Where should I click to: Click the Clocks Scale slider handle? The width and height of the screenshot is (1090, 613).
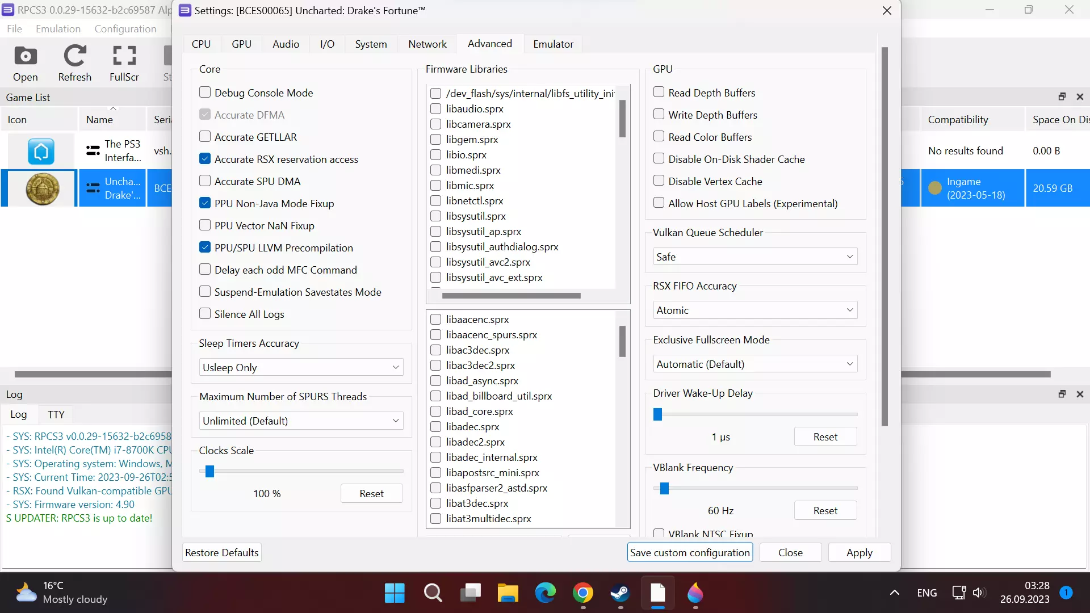[x=209, y=472]
